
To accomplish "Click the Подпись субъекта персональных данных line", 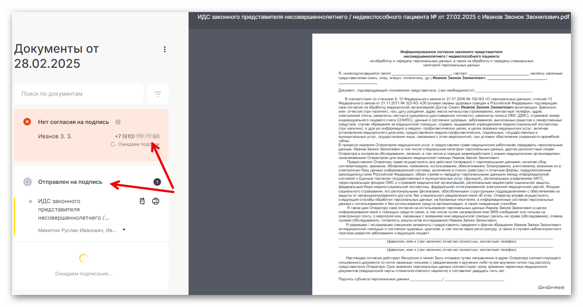I will [421, 279].
